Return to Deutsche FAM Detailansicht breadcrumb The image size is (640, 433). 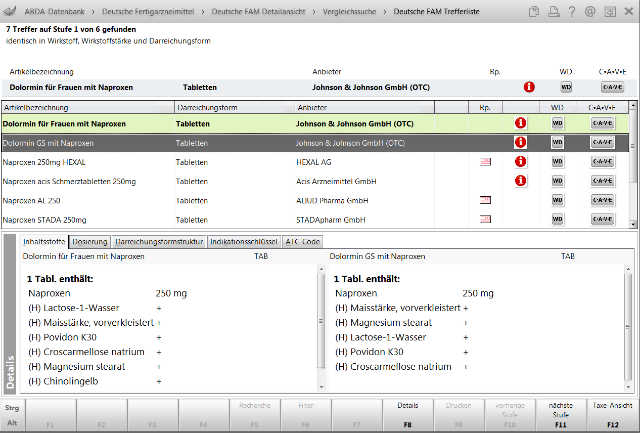click(258, 11)
